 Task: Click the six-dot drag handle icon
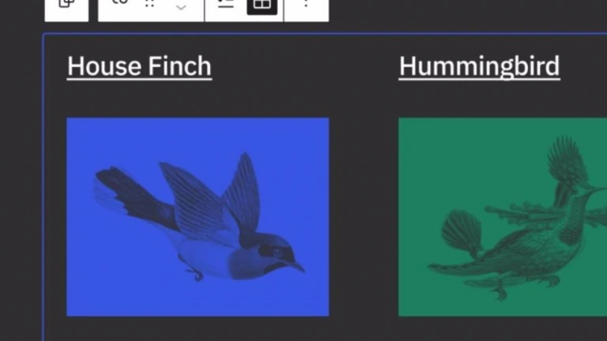149,3
